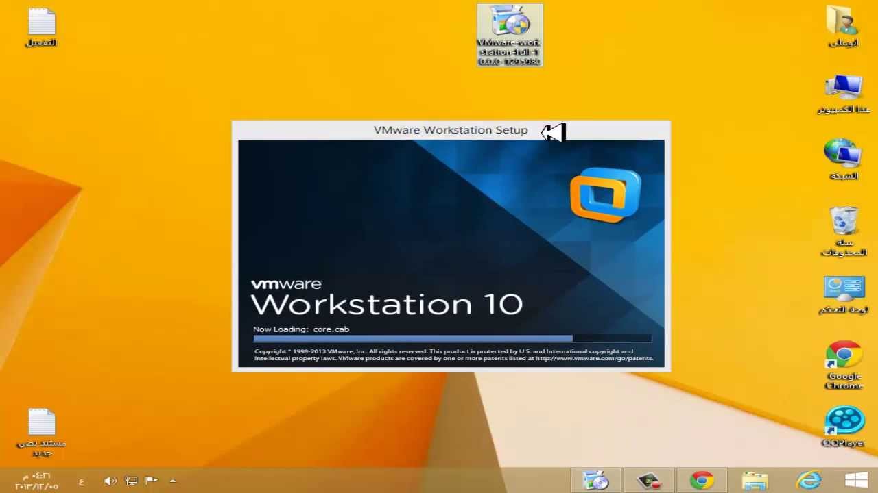878x493 pixels.
Task: Open the Network (الشبكة) desktop icon
Action: coord(844,160)
